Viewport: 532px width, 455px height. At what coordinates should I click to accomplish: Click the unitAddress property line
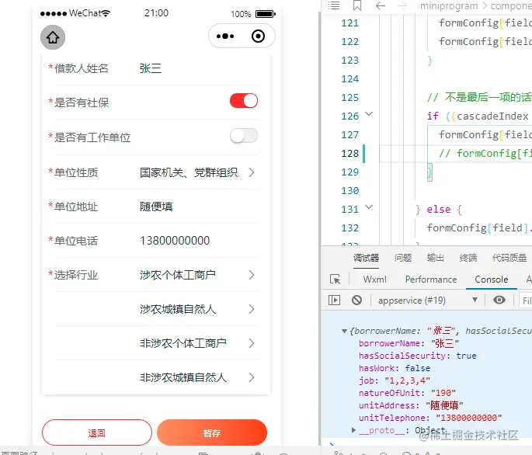pos(411,405)
